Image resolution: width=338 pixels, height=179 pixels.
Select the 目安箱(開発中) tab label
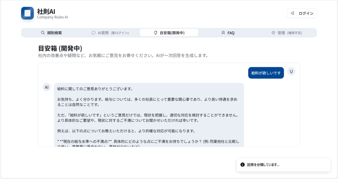pyautogui.click(x=172, y=33)
